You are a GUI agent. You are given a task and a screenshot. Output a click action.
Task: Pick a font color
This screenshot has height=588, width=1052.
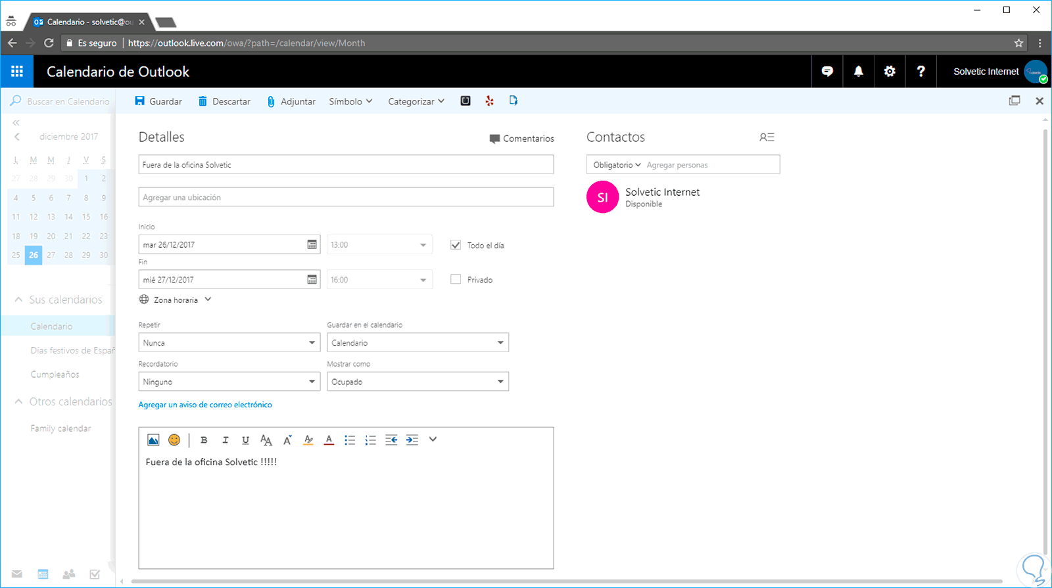(329, 440)
